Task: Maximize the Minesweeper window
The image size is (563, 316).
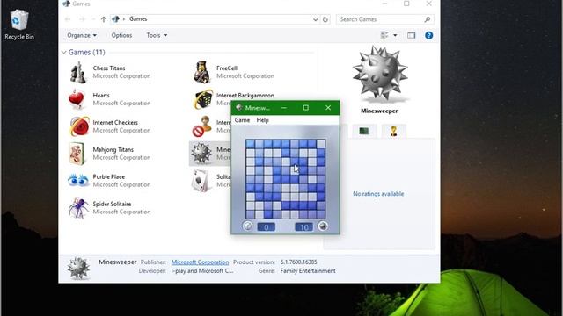Action: [x=305, y=107]
